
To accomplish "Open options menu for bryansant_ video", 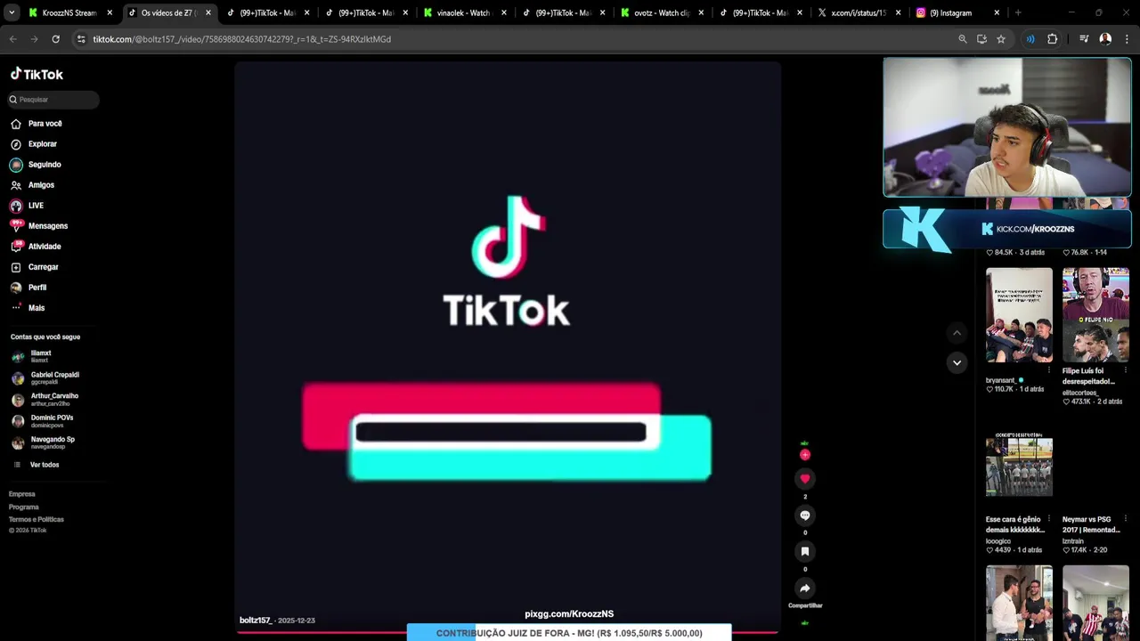I will 1048,369.
